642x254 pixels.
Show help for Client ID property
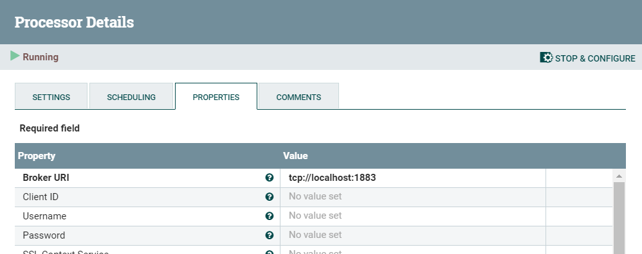pos(269,197)
